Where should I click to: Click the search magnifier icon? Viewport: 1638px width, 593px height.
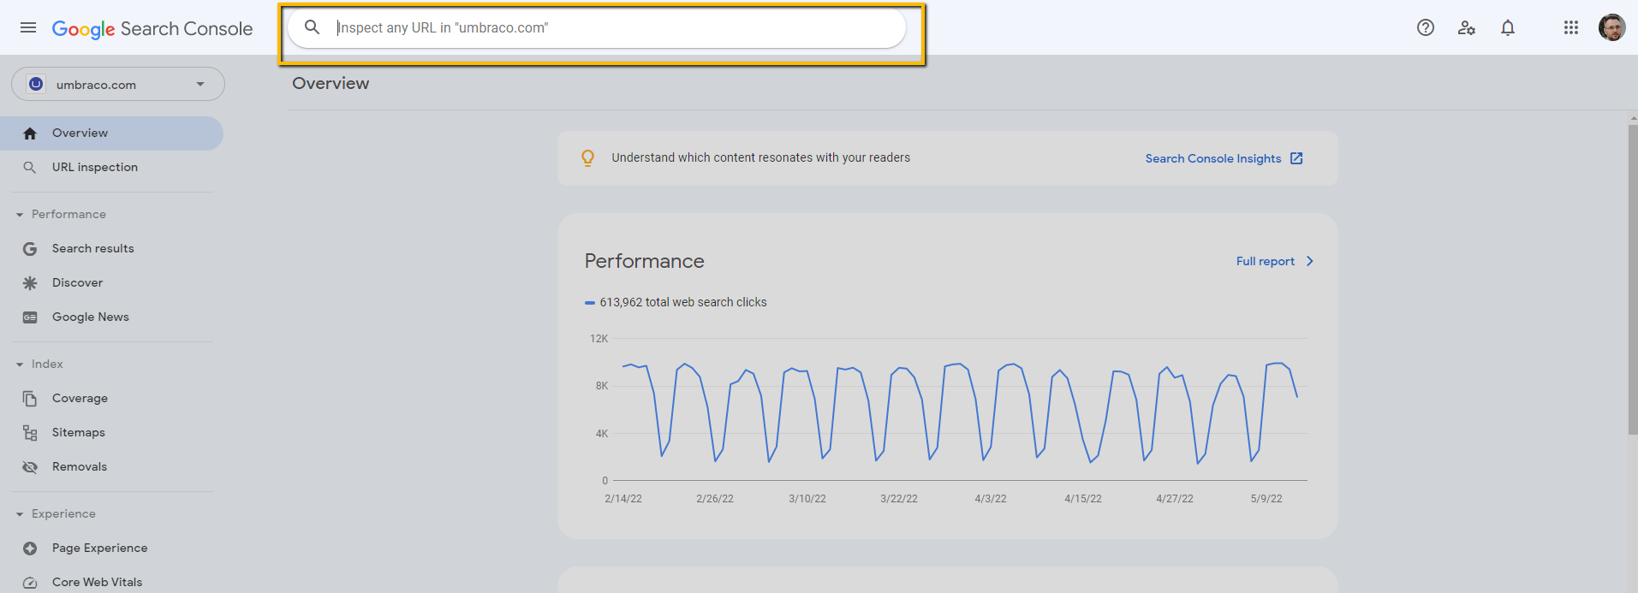(313, 27)
